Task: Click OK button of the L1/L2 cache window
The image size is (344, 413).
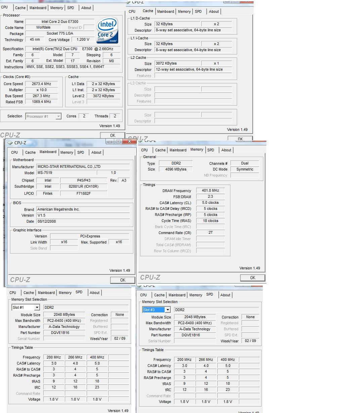Action: (x=240, y=139)
